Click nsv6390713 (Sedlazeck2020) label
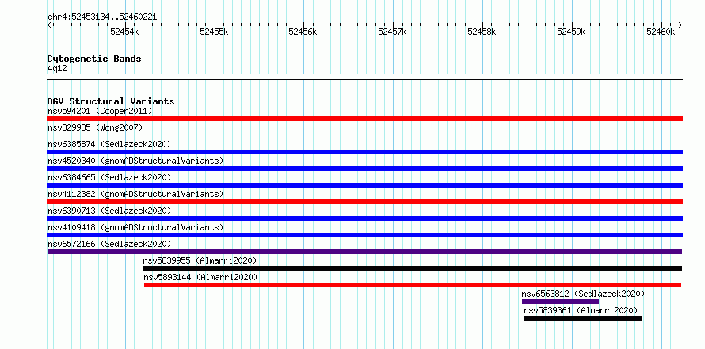Viewport: 705px width, 349px height. pos(109,211)
